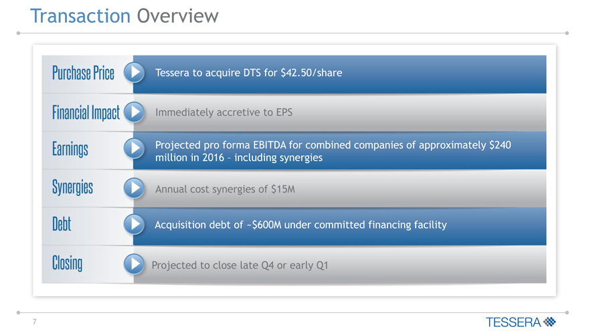Select the Financial Impact label
Screen dimensions: 589x331
coord(86,112)
